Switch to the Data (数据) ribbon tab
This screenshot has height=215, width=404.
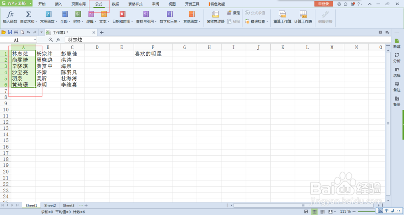[x=116, y=4]
